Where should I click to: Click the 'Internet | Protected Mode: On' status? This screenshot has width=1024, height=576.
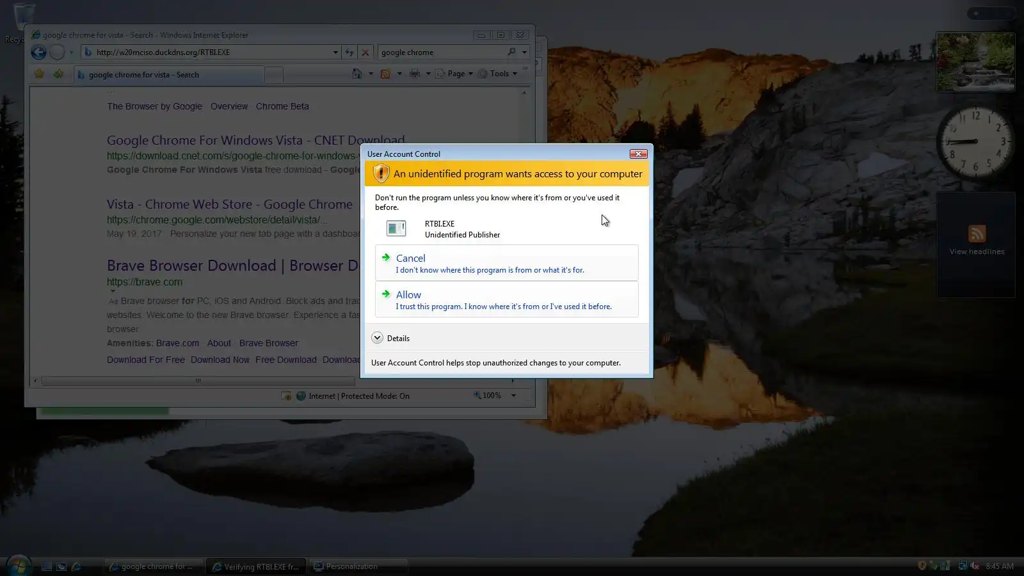pyautogui.click(x=358, y=396)
